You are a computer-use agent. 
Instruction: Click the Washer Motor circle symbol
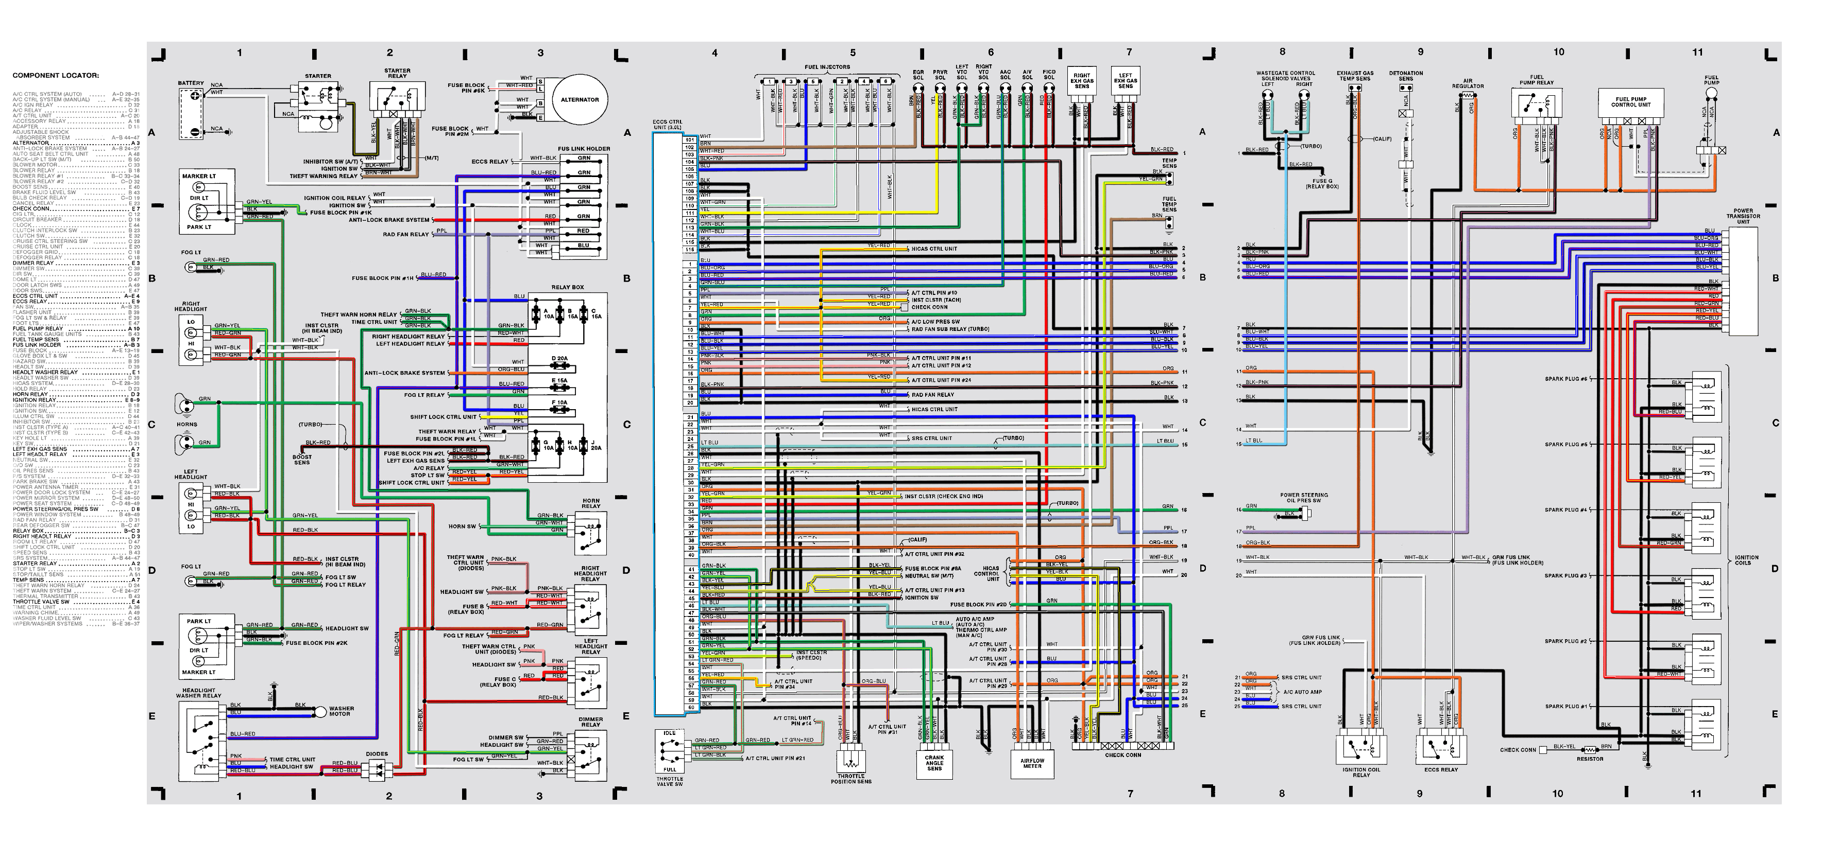320,712
